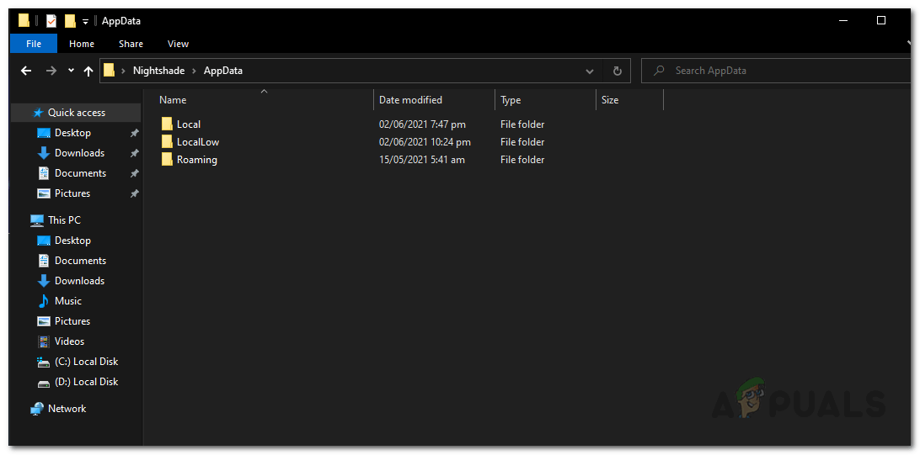
Task: Expand the breadcrumb chevron before Nightshade
Action: [x=124, y=71]
